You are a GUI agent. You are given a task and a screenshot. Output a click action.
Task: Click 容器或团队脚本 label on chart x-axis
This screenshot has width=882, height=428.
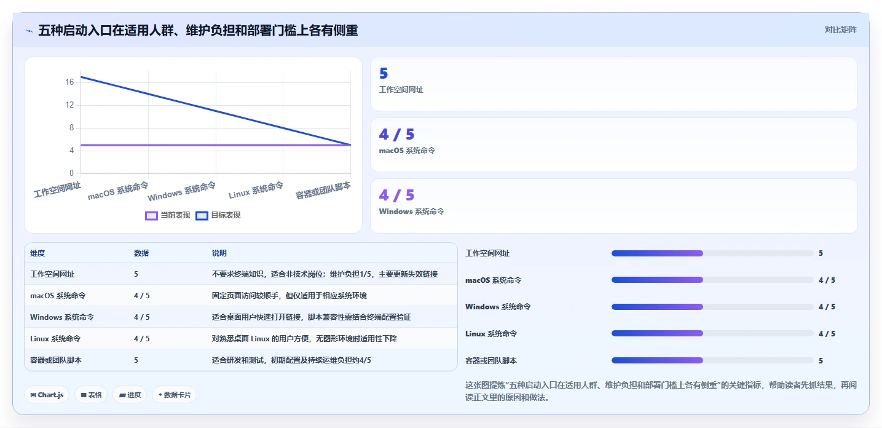(x=323, y=189)
